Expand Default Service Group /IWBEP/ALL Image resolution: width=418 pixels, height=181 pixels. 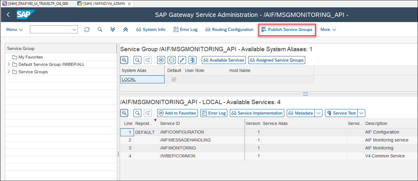tap(9, 64)
